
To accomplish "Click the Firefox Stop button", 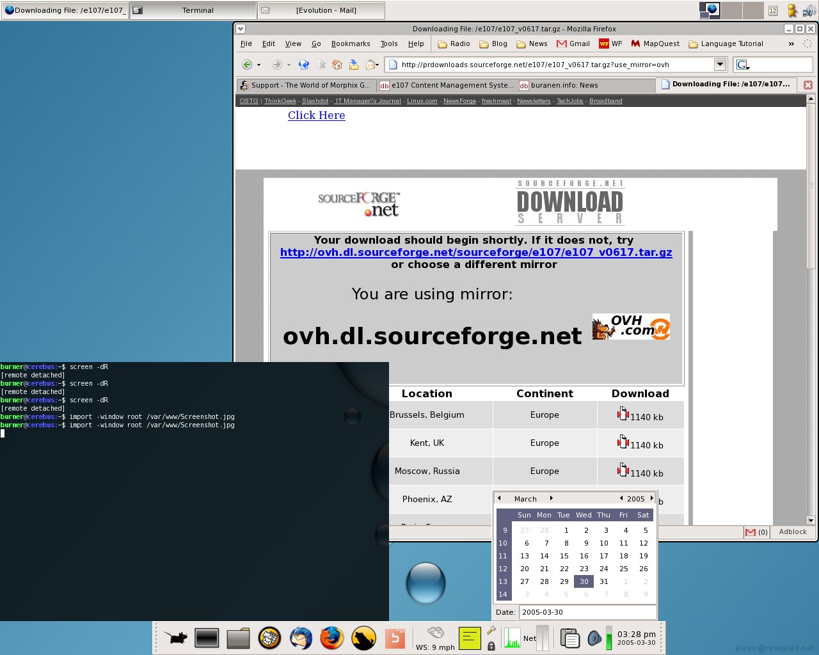I will click(321, 65).
